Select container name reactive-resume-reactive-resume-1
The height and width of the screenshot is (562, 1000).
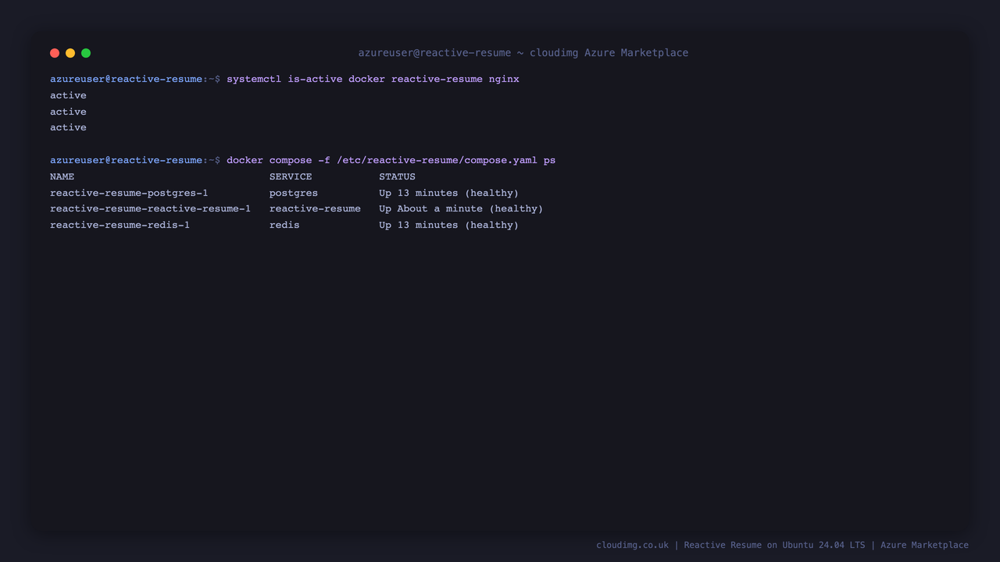[150, 208]
